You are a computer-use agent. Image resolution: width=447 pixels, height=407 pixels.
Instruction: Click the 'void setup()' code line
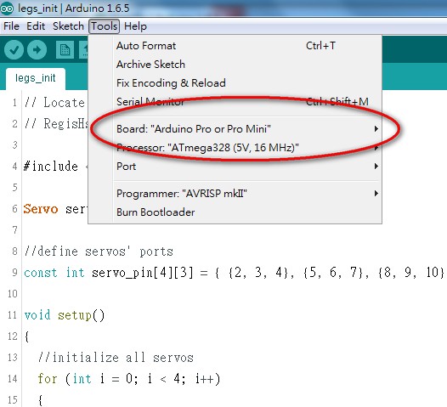[65, 315]
